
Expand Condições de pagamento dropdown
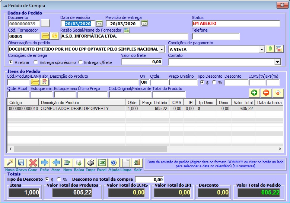(261, 49)
